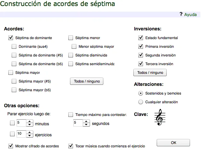Enable Séptima disminuida chord
The height and width of the screenshot is (150, 201).
(x=71, y=55)
